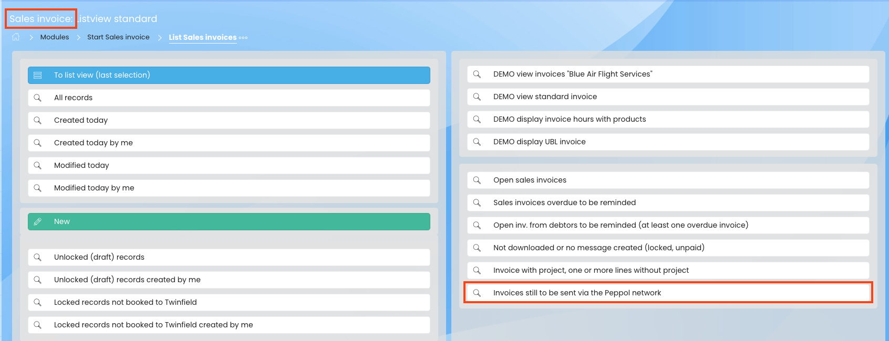Select Invoices still to be sent via Peppol

[x=668, y=293]
